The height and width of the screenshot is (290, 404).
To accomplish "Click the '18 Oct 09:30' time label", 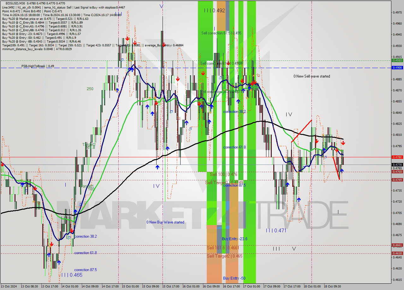I will (x=332, y=287).
